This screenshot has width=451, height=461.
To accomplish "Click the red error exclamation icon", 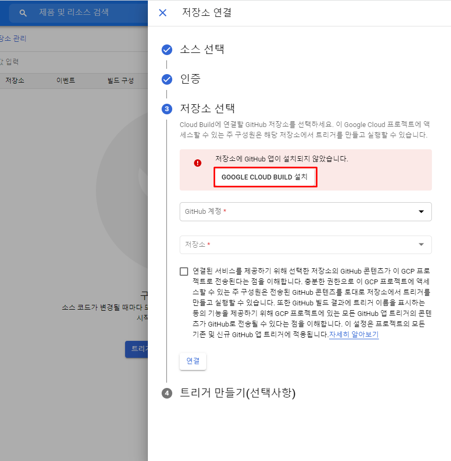I will click(198, 163).
